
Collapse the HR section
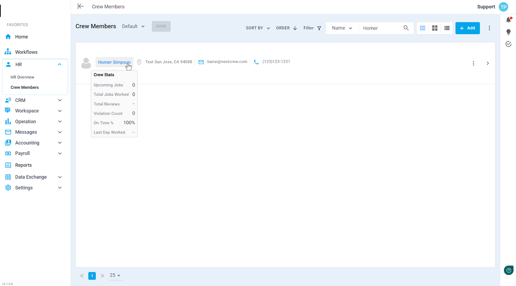59,64
